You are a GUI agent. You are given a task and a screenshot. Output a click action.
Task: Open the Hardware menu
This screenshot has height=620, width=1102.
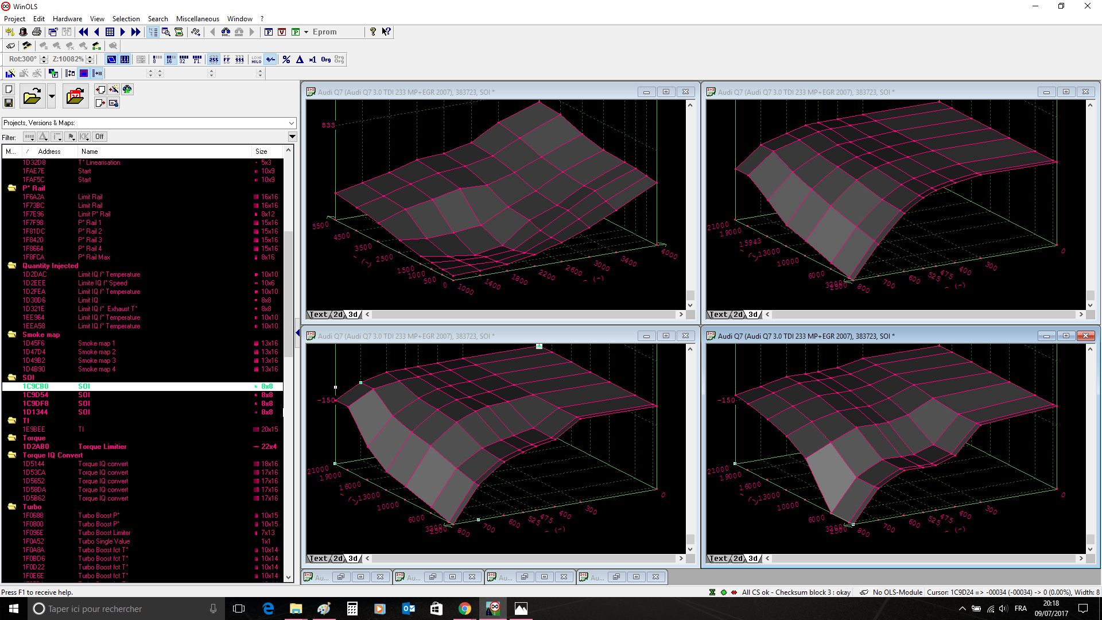pos(67,19)
